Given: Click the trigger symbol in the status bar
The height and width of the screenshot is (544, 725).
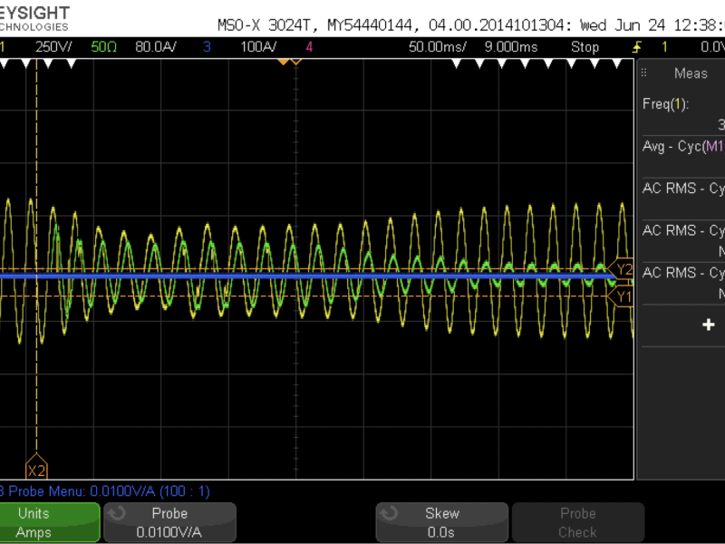Looking at the screenshot, I should pyautogui.click(x=634, y=47).
